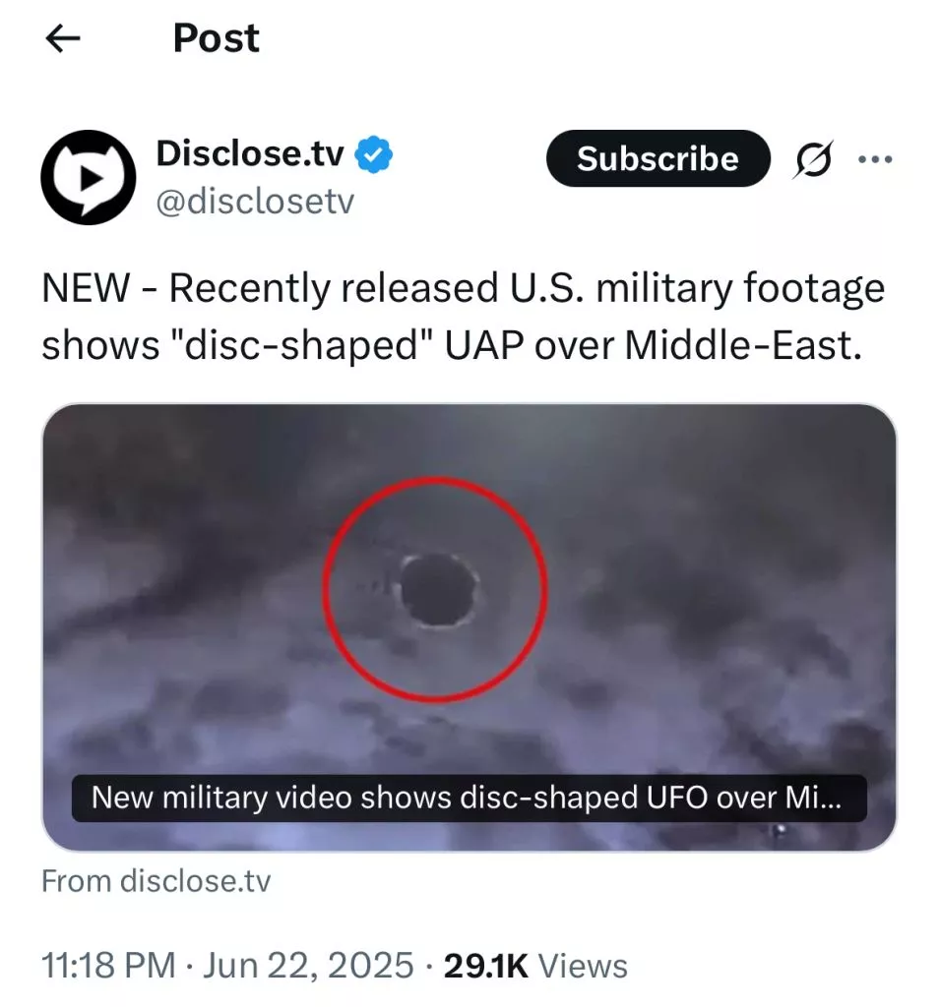The width and height of the screenshot is (939, 1007).
Task: Tap the post text starting with NEW
Action: (x=464, y=317)
